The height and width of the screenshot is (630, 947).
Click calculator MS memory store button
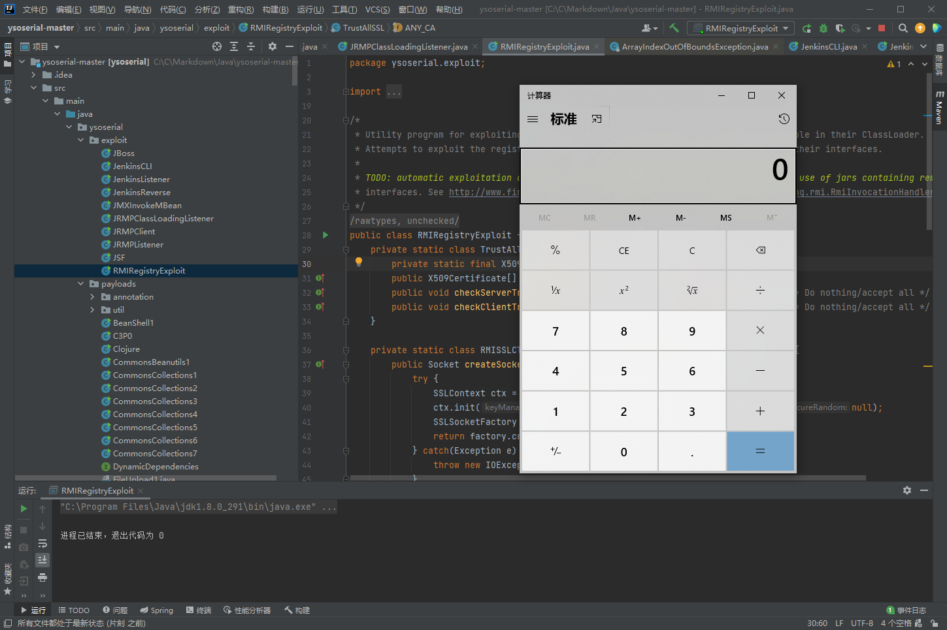tap(726, 217)
